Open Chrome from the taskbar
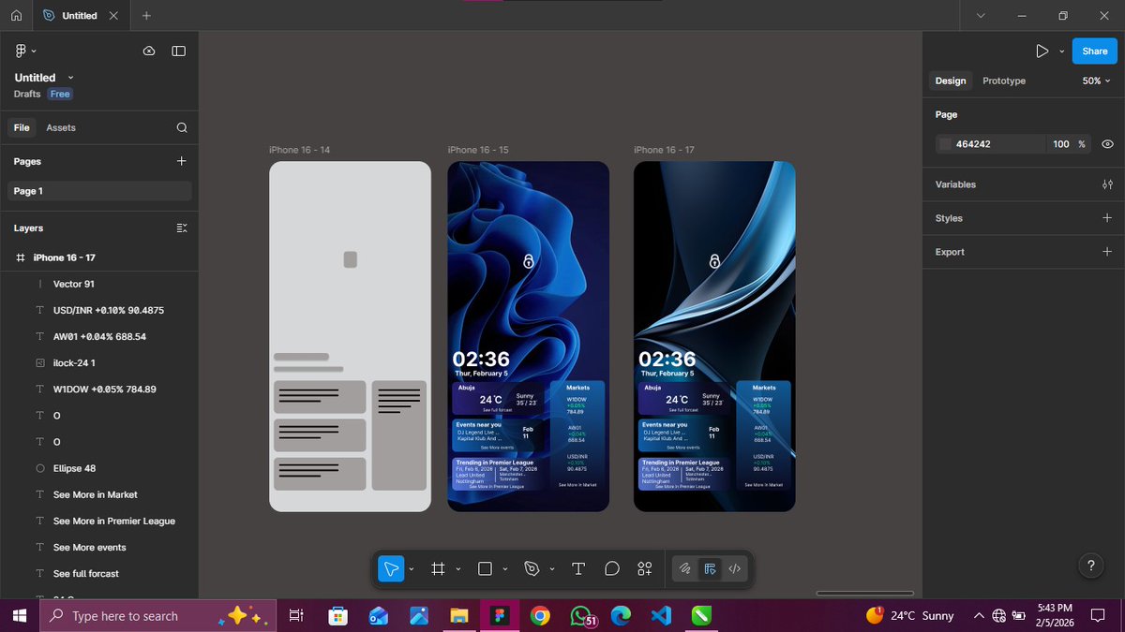Image resolution: width=1125 pixels, height=632 pixels. click(539, 615)
